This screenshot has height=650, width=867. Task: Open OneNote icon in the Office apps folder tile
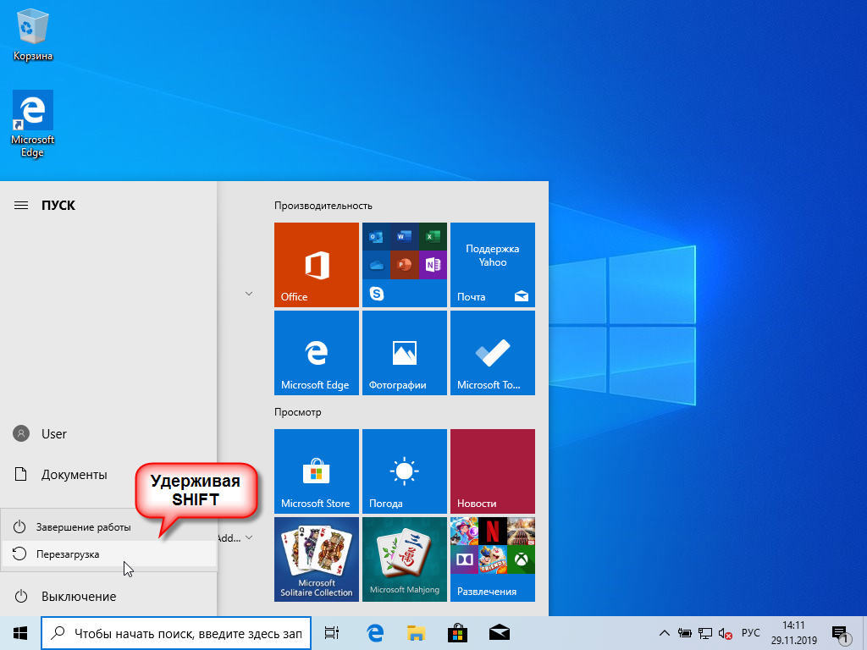433,265
